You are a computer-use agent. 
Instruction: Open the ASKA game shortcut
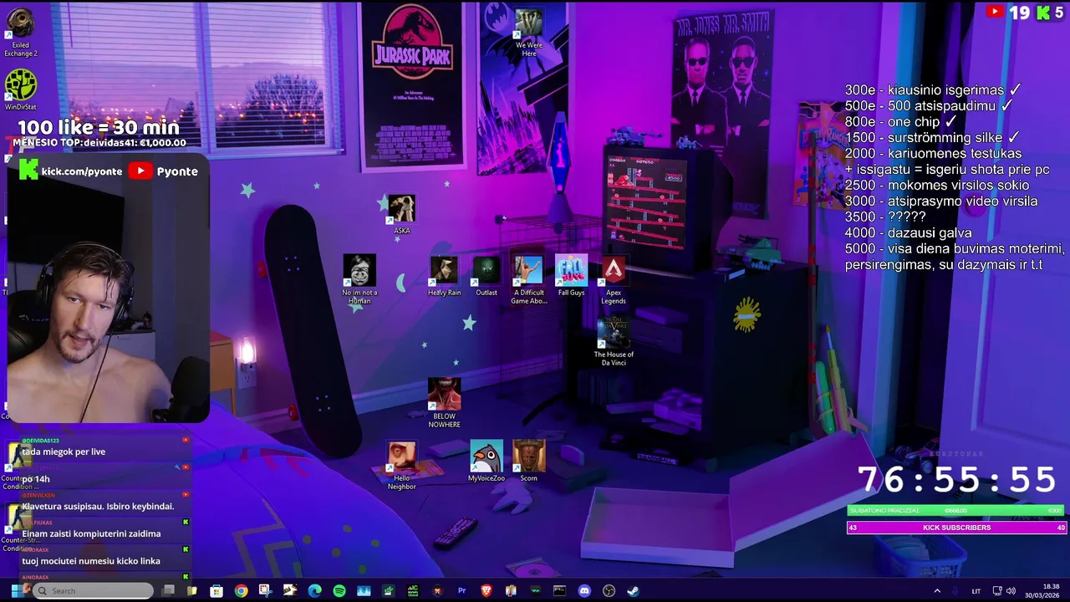[401, 214]
